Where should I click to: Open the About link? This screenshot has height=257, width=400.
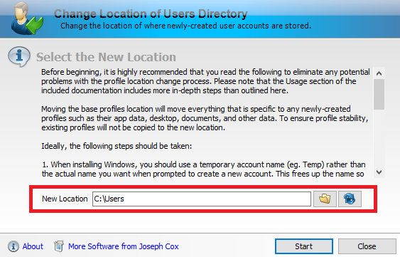point(33,246)
